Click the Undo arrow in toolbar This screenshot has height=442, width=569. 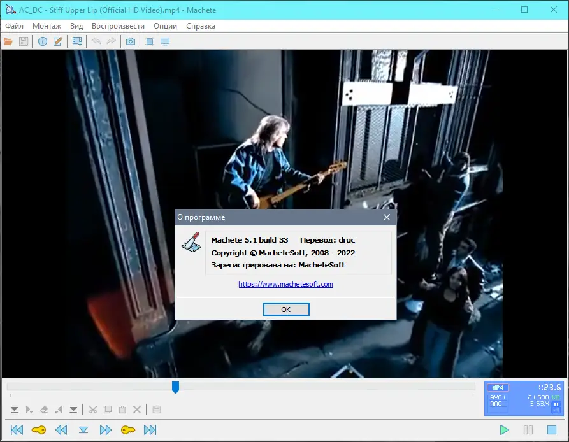[x=96, y=41]
